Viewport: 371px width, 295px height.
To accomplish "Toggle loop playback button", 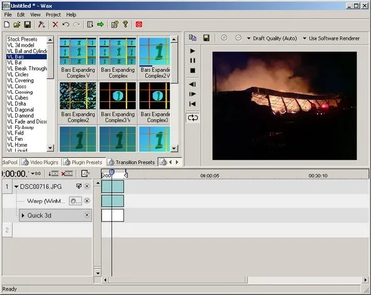I will tap(192, 118).
